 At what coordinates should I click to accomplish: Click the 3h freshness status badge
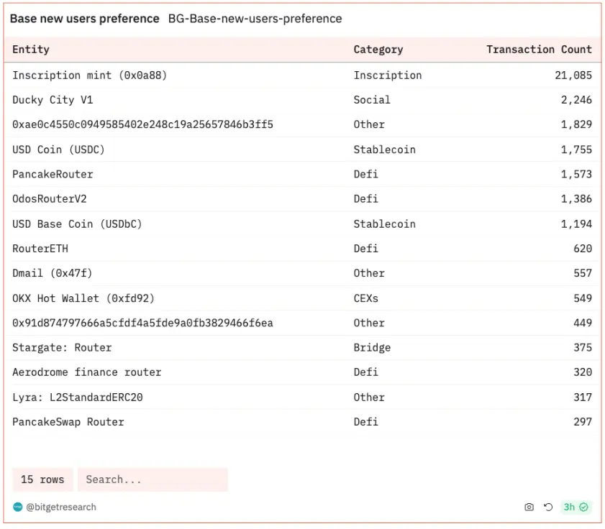[x=576, y=507]
